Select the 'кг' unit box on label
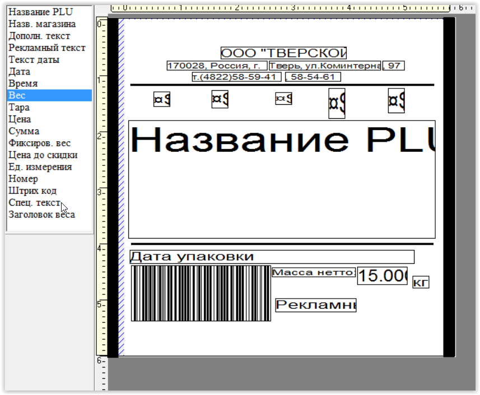480x395 pixels. 420,282
